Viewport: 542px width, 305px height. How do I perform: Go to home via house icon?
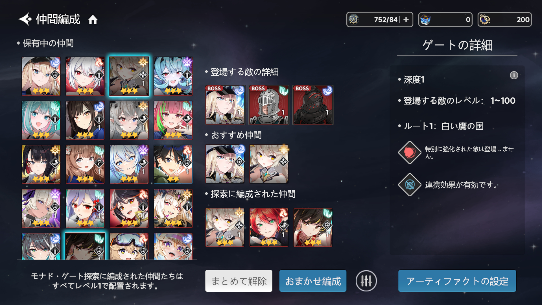click(93, 20)
